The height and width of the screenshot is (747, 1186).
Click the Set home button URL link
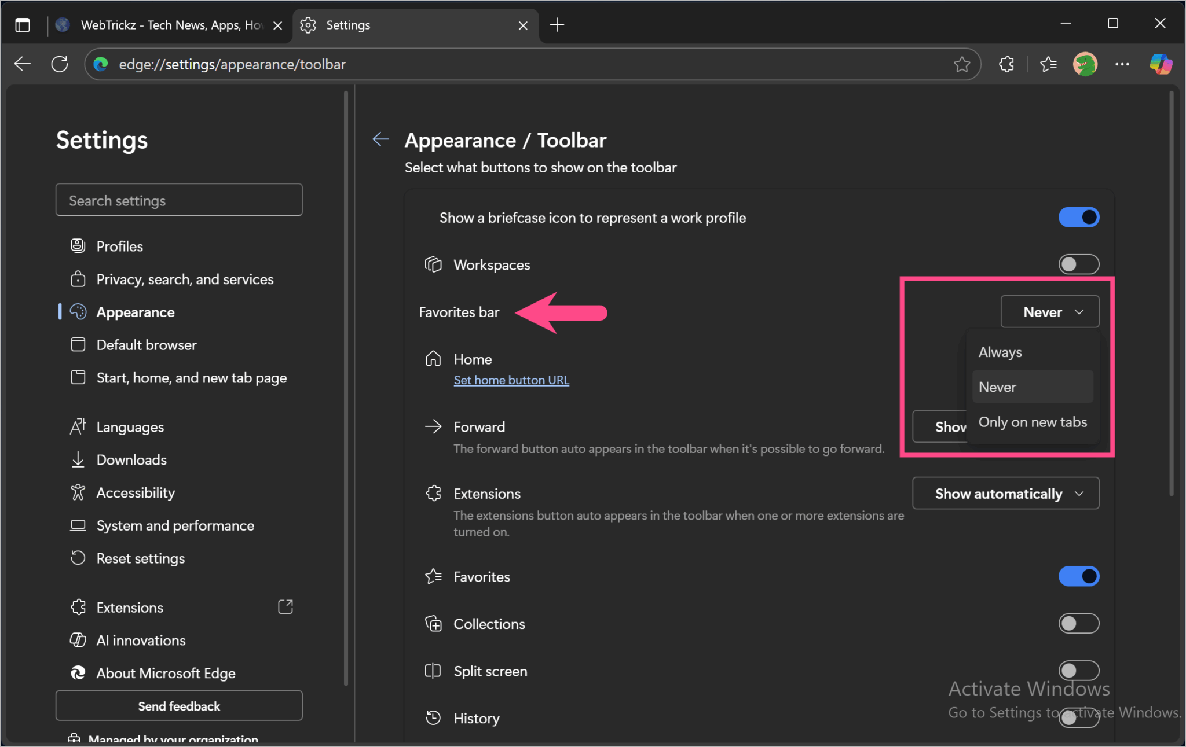[511, 380]
